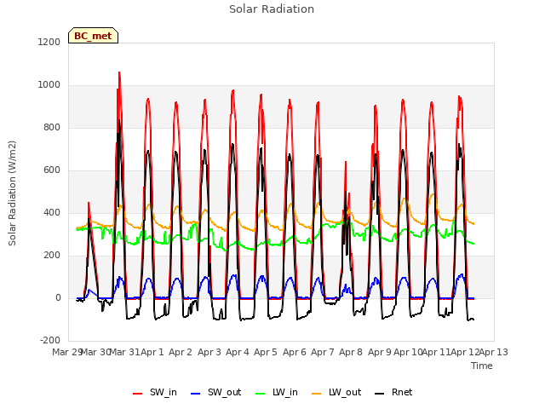Click the Apr 4 x-axis tick label
This screenshot has width=545, height=409.
pyautogui.click(x=238, y=352)
